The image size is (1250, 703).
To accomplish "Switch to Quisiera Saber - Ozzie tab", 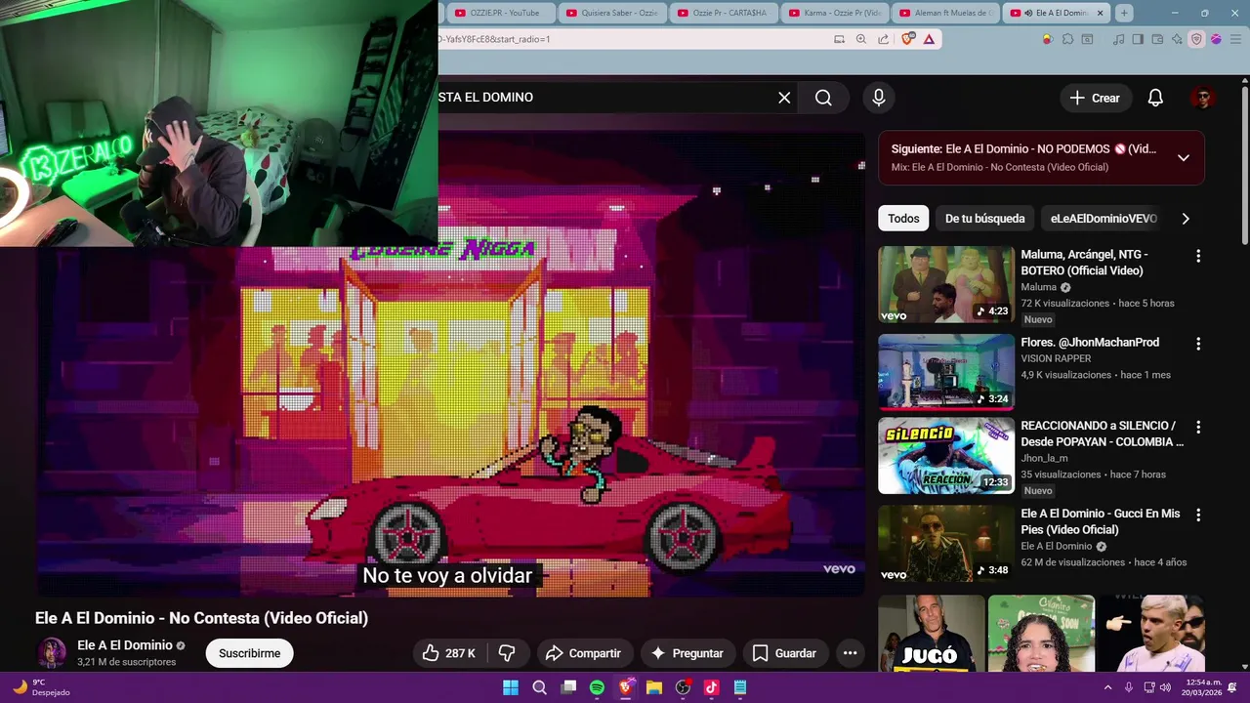I will coord(611,13).
